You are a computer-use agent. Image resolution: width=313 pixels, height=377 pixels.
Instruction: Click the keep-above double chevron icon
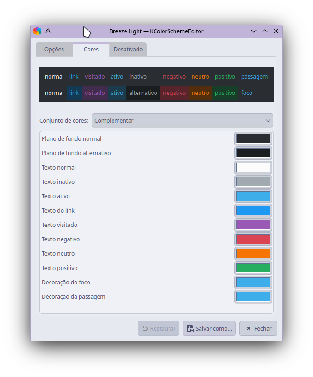tap(48, 31)
